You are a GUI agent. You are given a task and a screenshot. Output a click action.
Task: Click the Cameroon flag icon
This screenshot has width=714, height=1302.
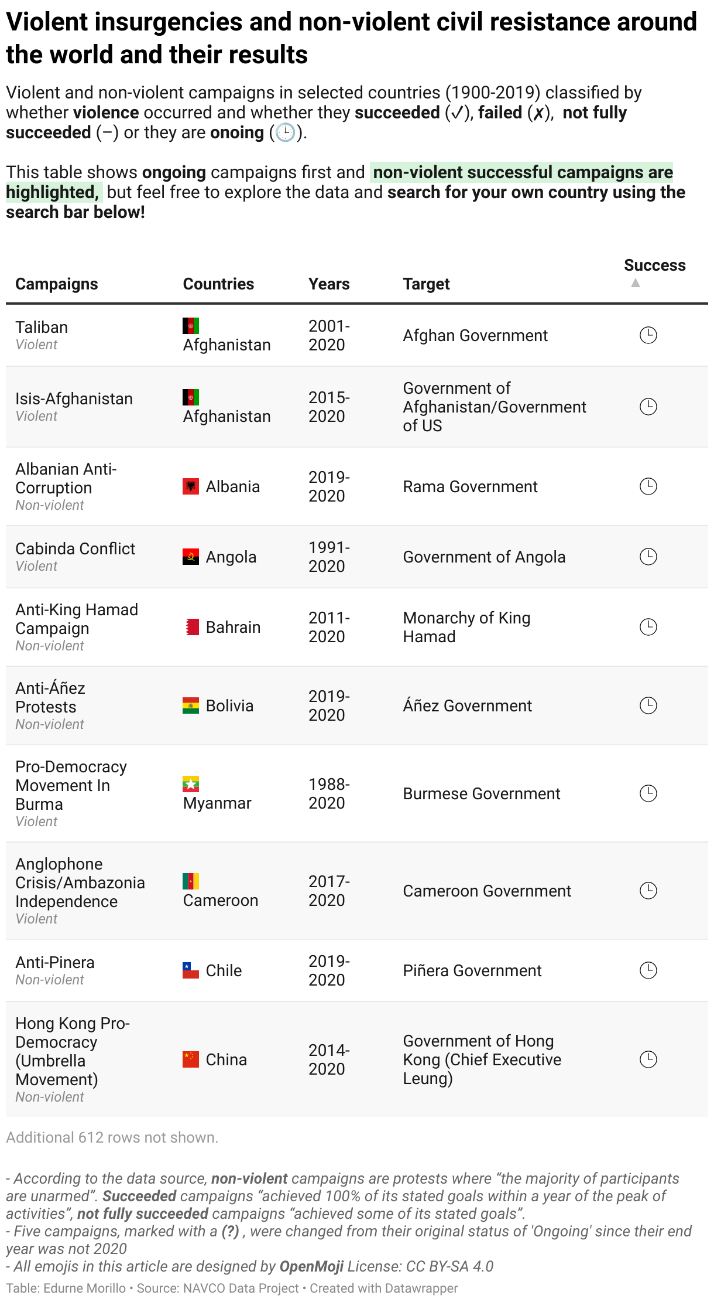pyautogui.click(x=191, y=881)
